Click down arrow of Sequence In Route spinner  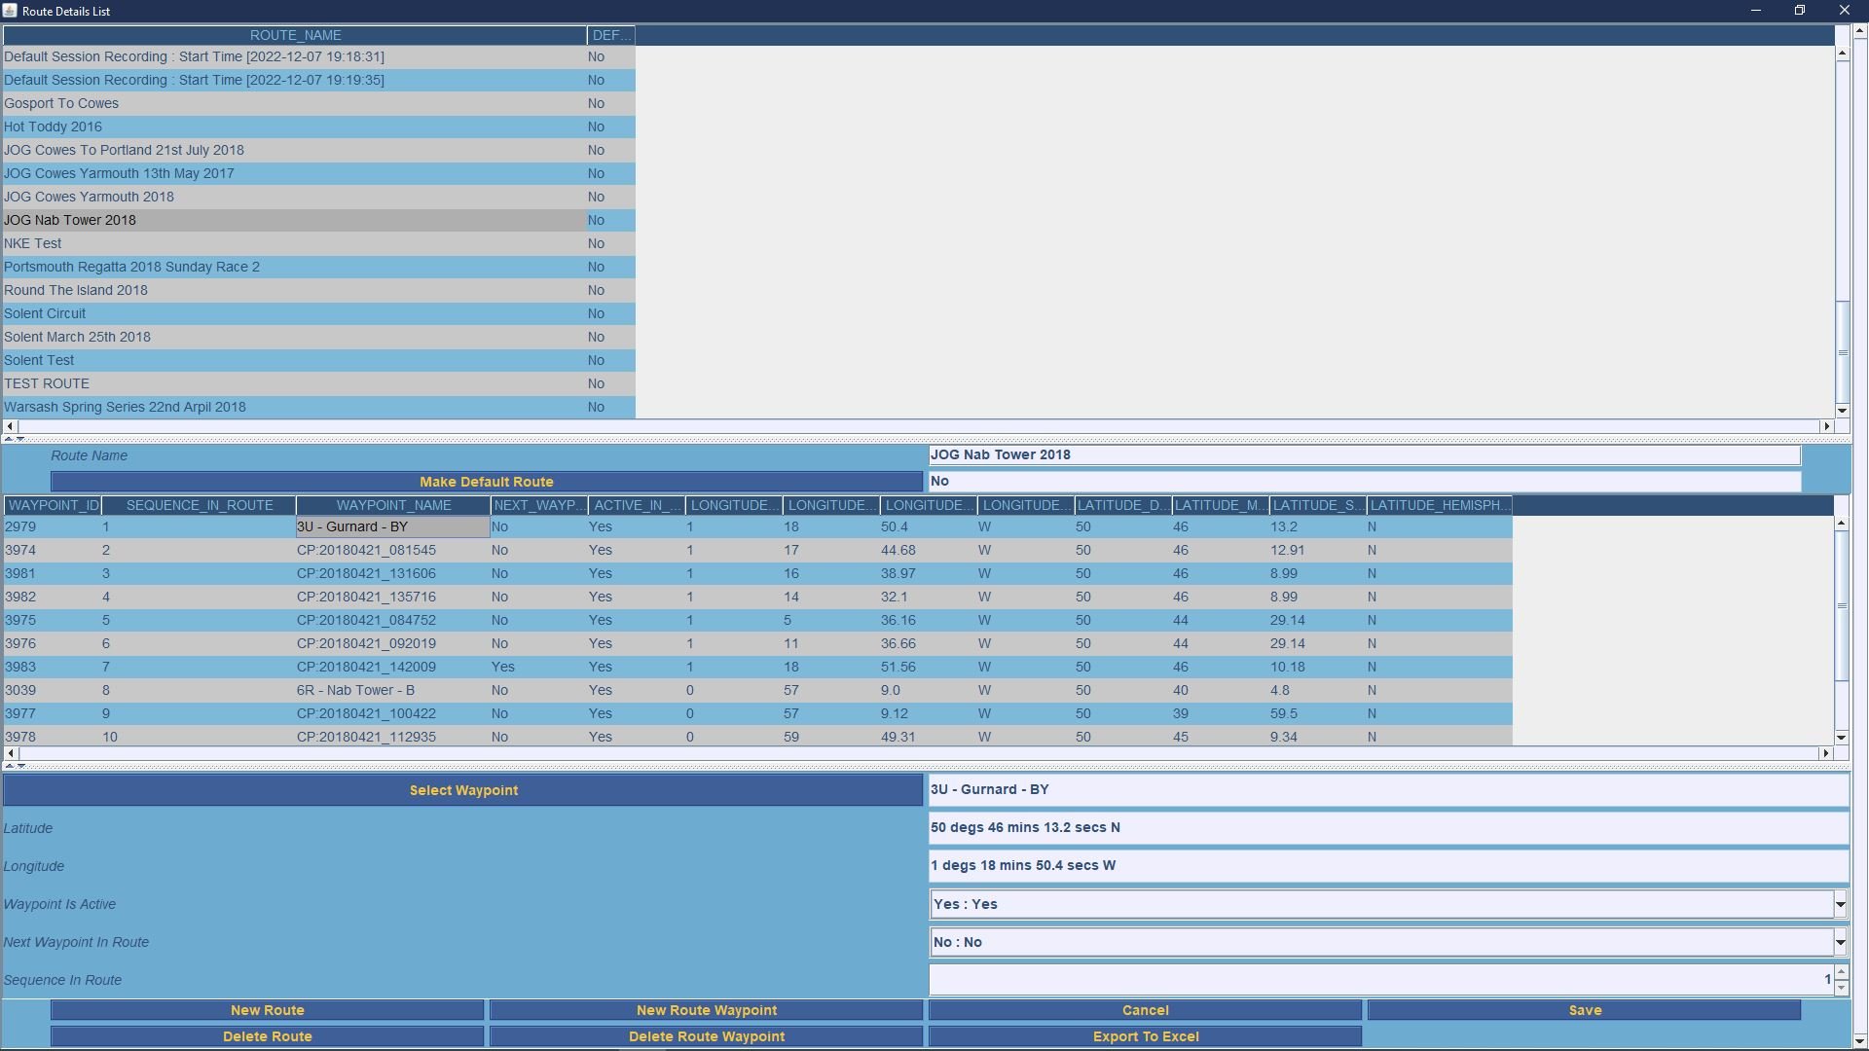1840,988
